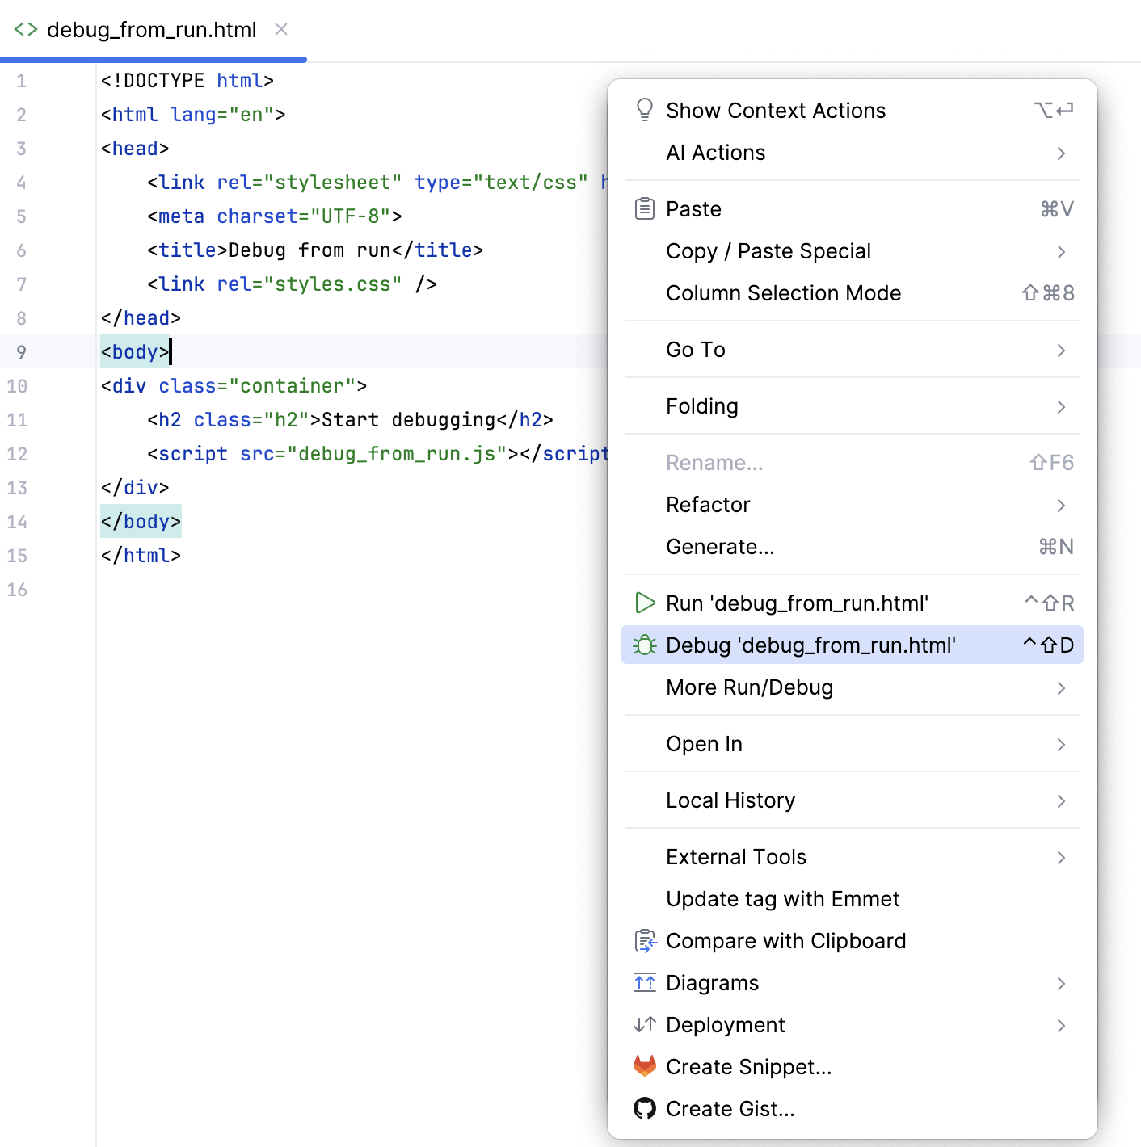The image size is (1141, 1147).
Task: Click the Compare with Clipboard icon
Action: [644, 940]
